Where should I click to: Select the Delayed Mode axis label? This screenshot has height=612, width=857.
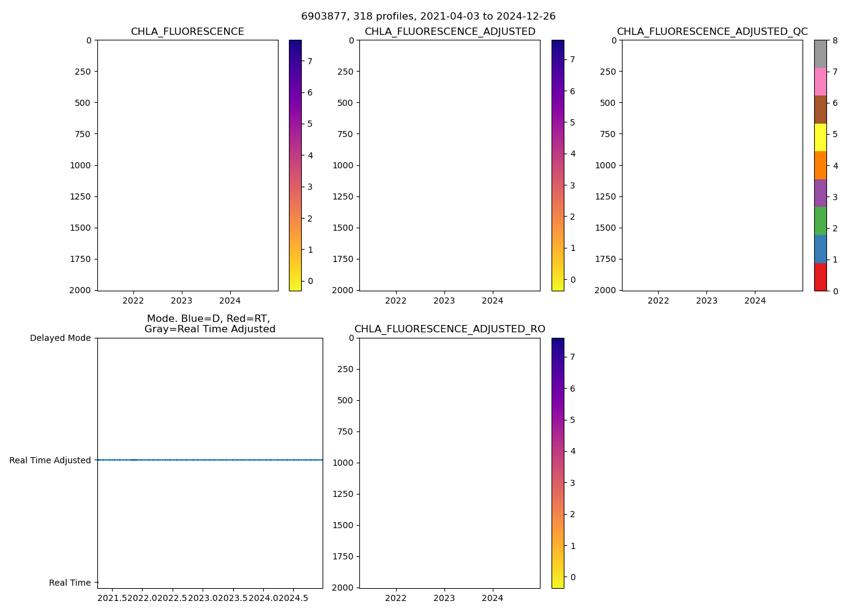point(60,338)
